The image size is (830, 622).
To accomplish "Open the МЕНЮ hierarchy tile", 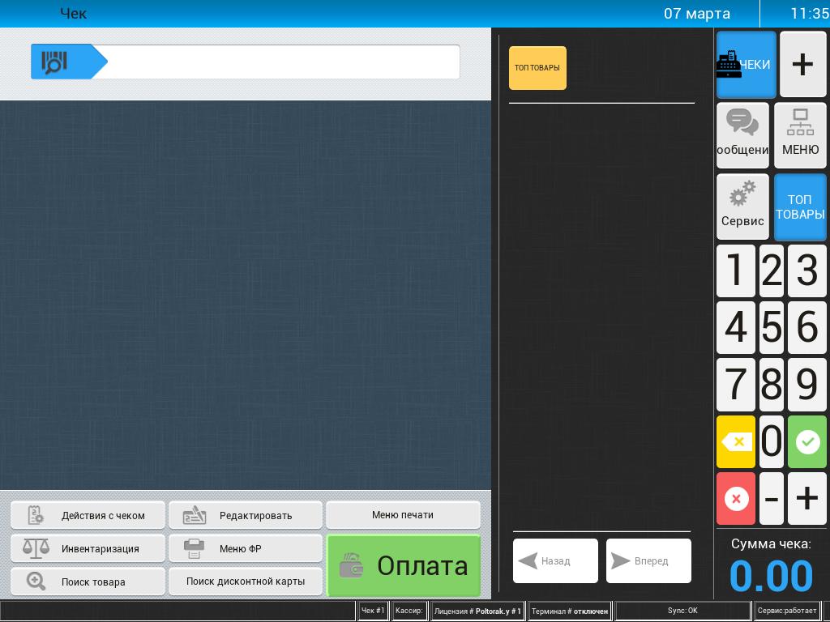I will pyautogui.click(x=800, y=135).
